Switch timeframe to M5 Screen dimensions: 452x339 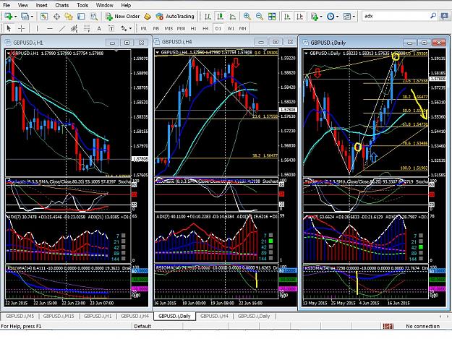pyautogui.click(x=156, y=28)
